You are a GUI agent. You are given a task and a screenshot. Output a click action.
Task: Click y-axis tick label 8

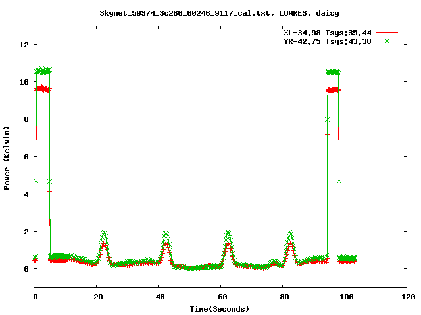(26, 119)
